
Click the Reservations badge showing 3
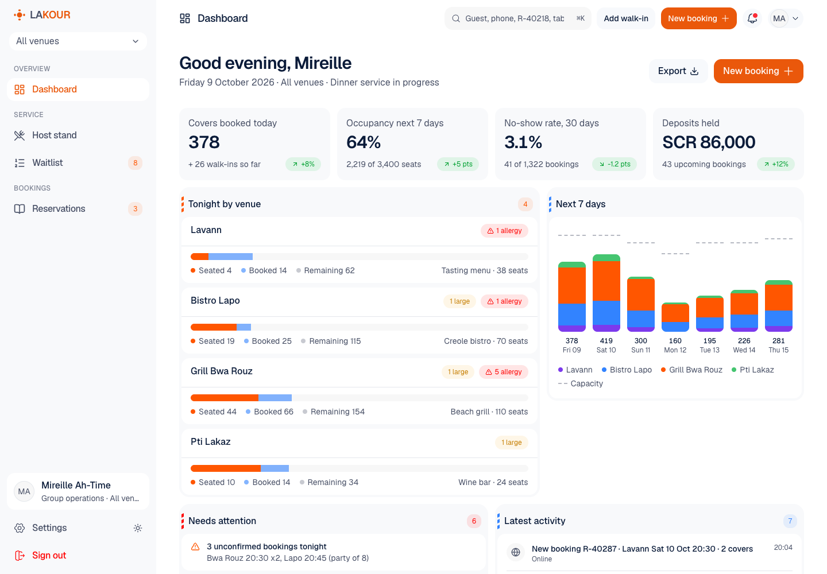135,209
